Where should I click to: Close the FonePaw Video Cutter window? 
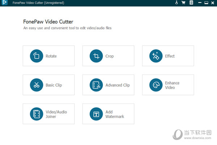213,3
